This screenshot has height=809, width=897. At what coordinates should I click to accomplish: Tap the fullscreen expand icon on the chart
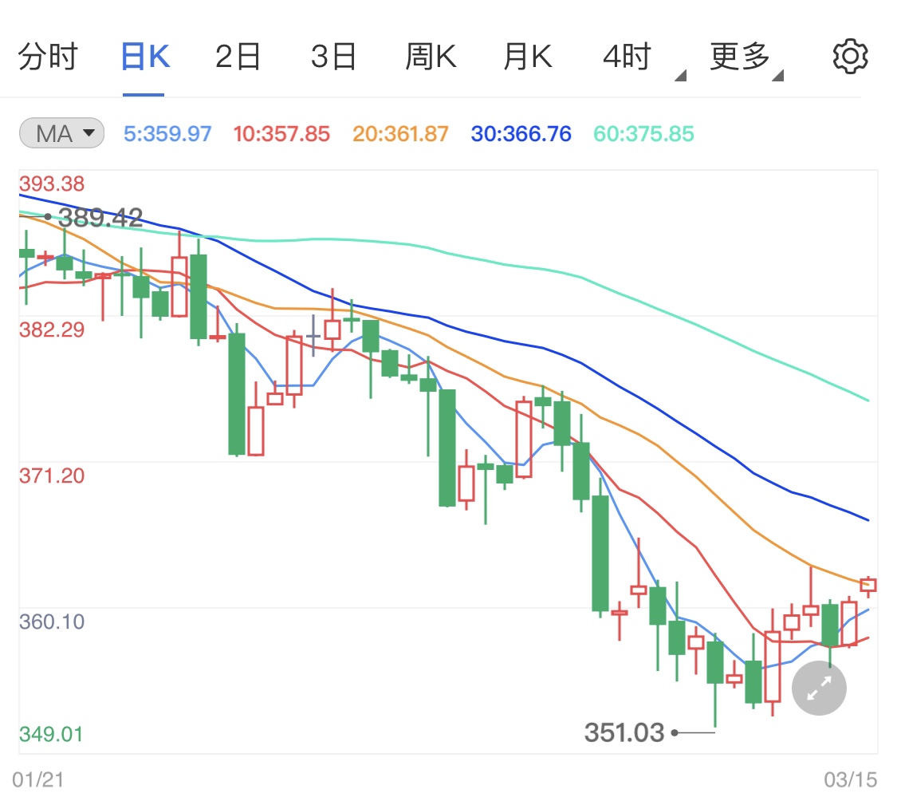click(819, 688)
